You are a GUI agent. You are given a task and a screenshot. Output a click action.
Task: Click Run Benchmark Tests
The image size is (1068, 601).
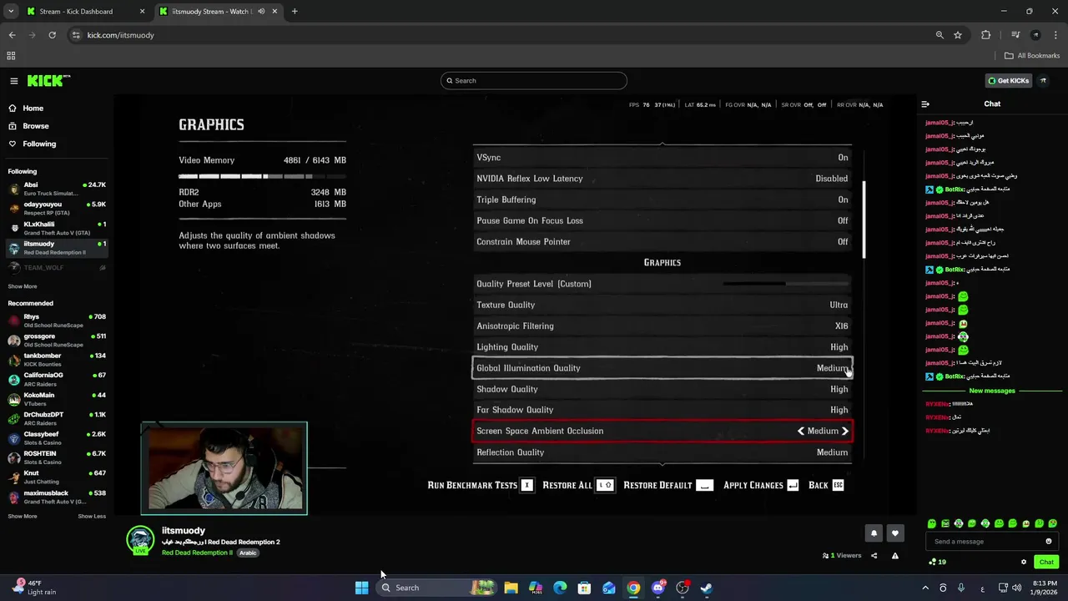[480, 485]
